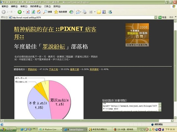
Task: Open the History/Media globe icon
Action: 71,12
